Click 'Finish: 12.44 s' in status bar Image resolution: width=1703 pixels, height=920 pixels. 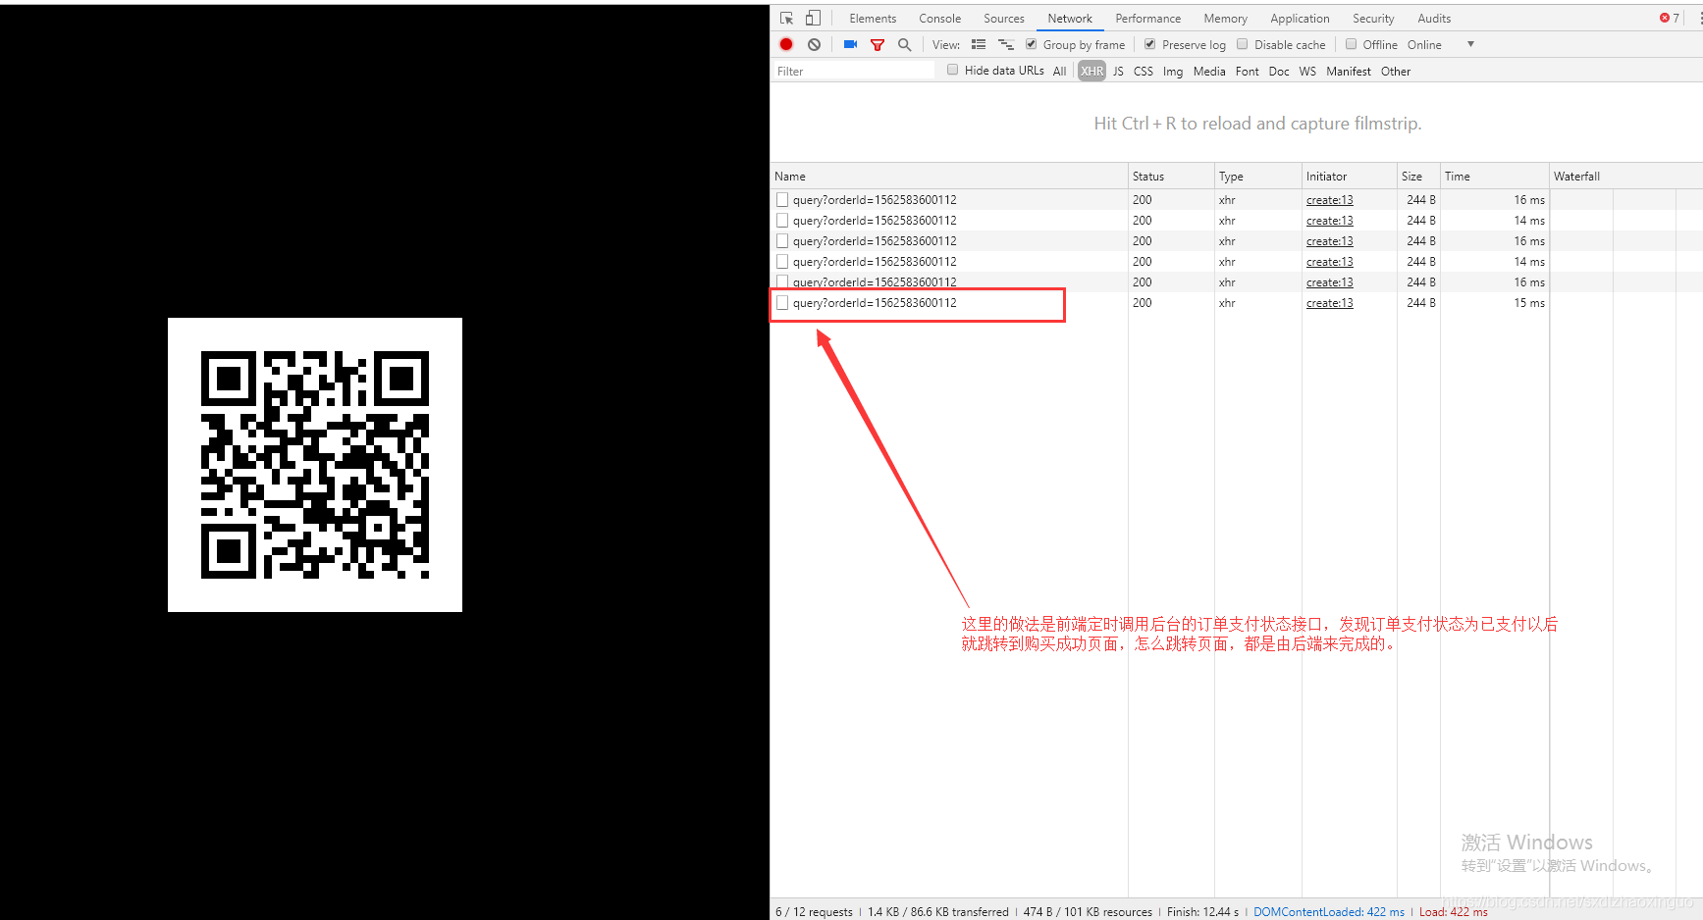(1202, 911)
